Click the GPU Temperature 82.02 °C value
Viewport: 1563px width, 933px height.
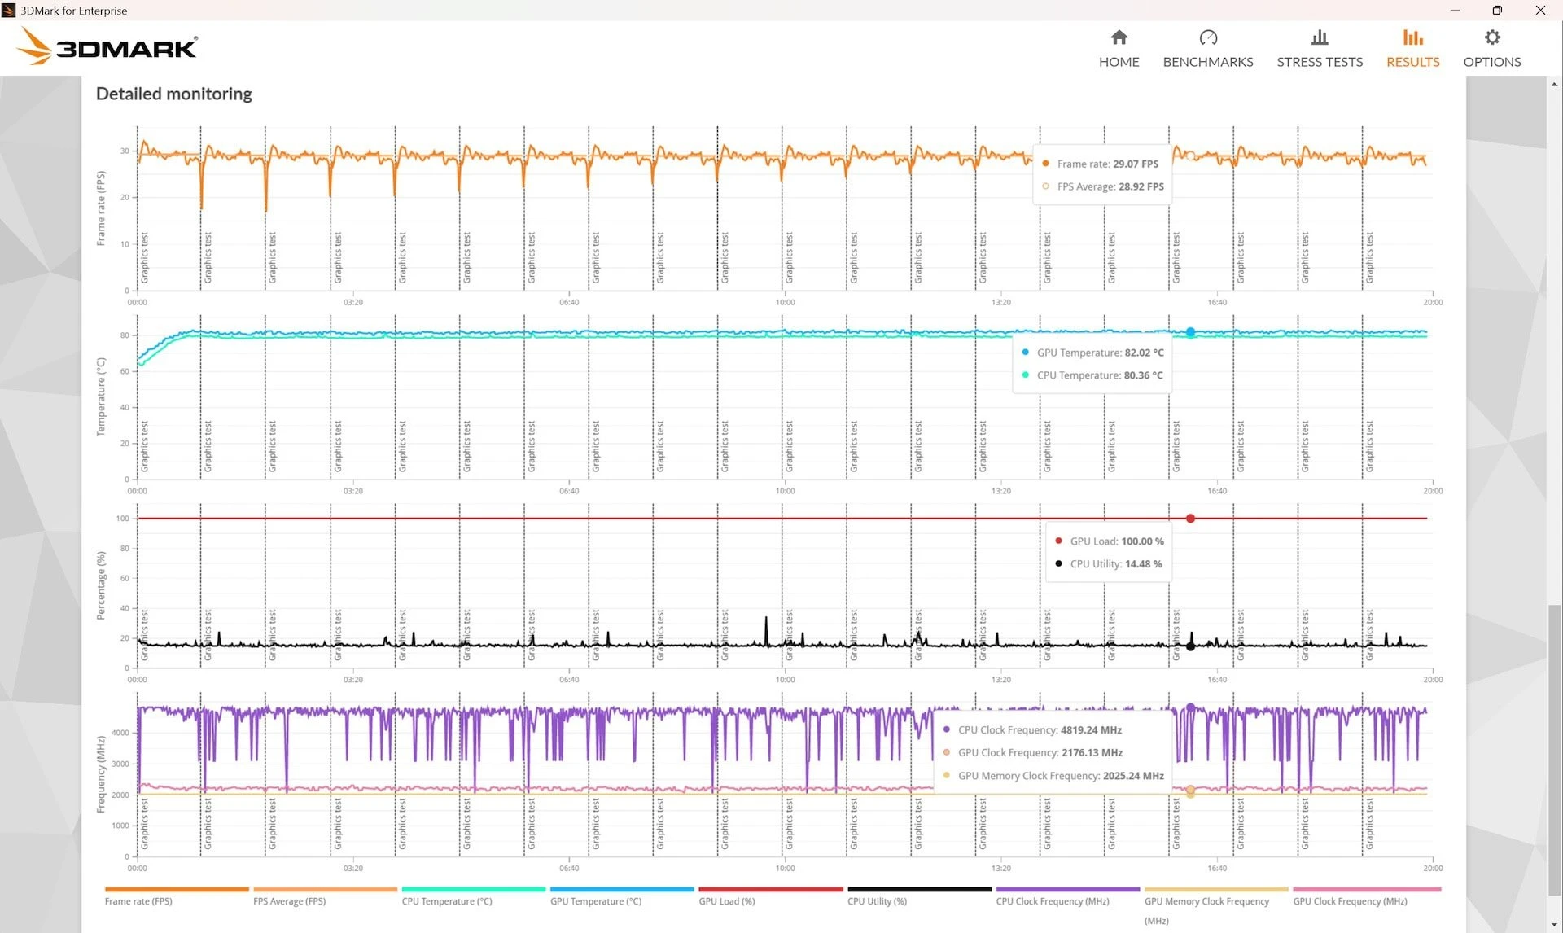[x=1144, y=353]
